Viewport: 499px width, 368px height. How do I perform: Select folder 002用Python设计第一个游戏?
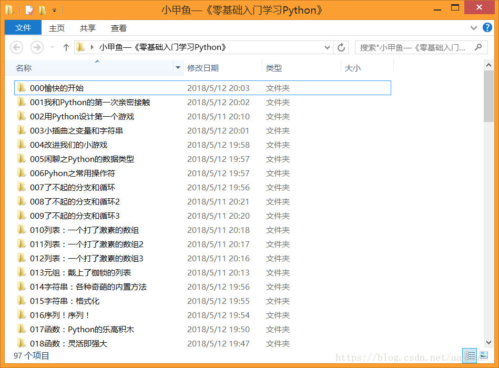point(202,116)
